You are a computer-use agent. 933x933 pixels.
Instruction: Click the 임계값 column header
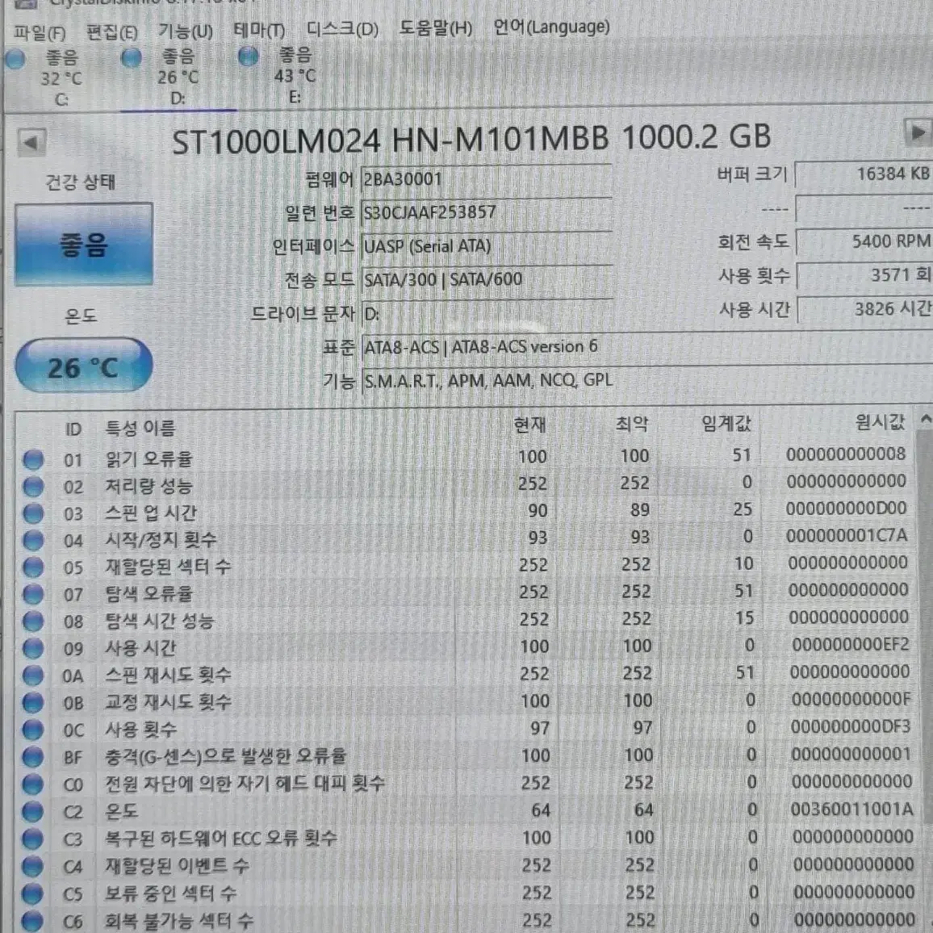click(x=726, y=423)
